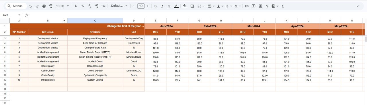This screenshot has width=367, height=105.
Task: Insert link with the chain icon
Action: (247, 6)
